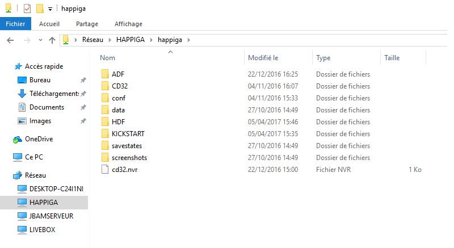Viewport: 454px width, 248px height.
Task: Open the Fichier menu tab
Action: (15, 24)
